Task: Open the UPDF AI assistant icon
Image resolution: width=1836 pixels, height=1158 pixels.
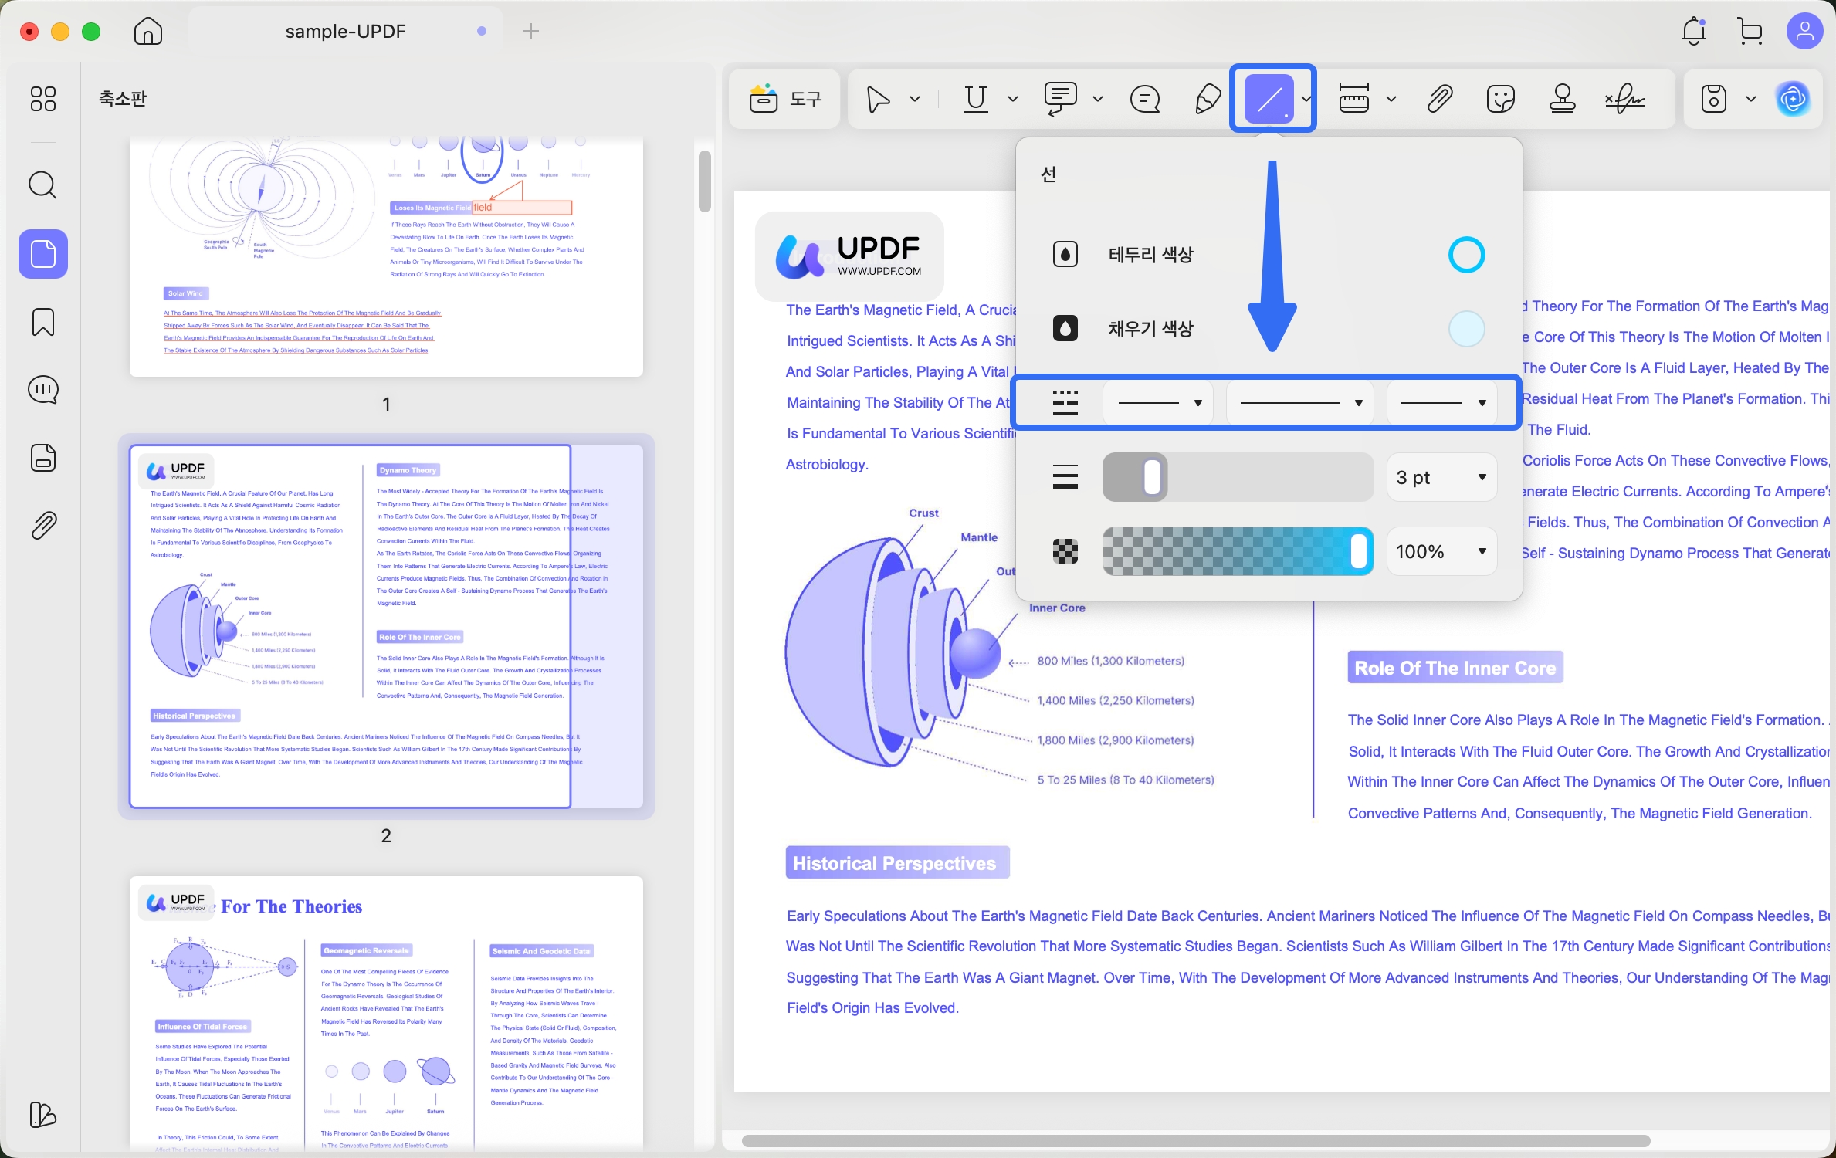Action: pos(1792,99)
